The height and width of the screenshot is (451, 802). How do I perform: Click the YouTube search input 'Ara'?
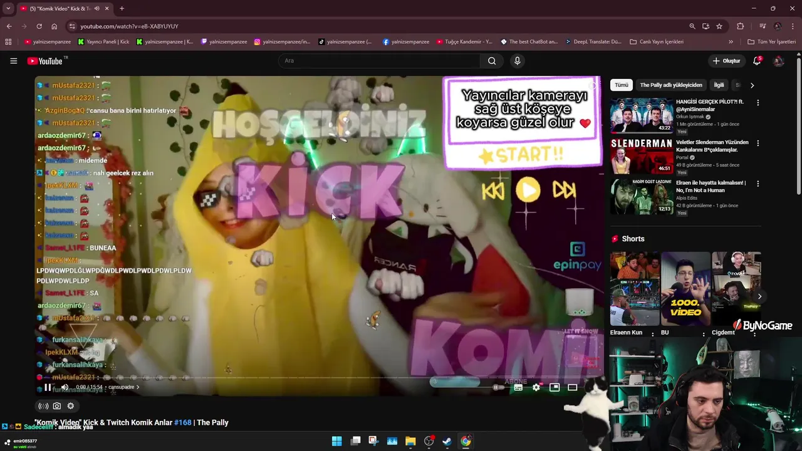tap(379, 61)
